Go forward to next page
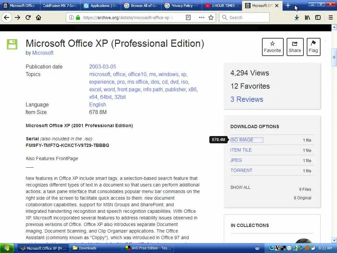The width and height of the screenshot is (337, 253). pyautogui.click(x=17, y=18)
